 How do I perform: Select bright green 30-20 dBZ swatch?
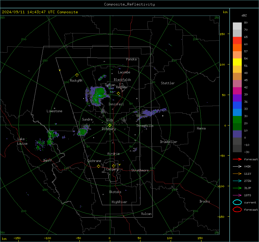237,120
